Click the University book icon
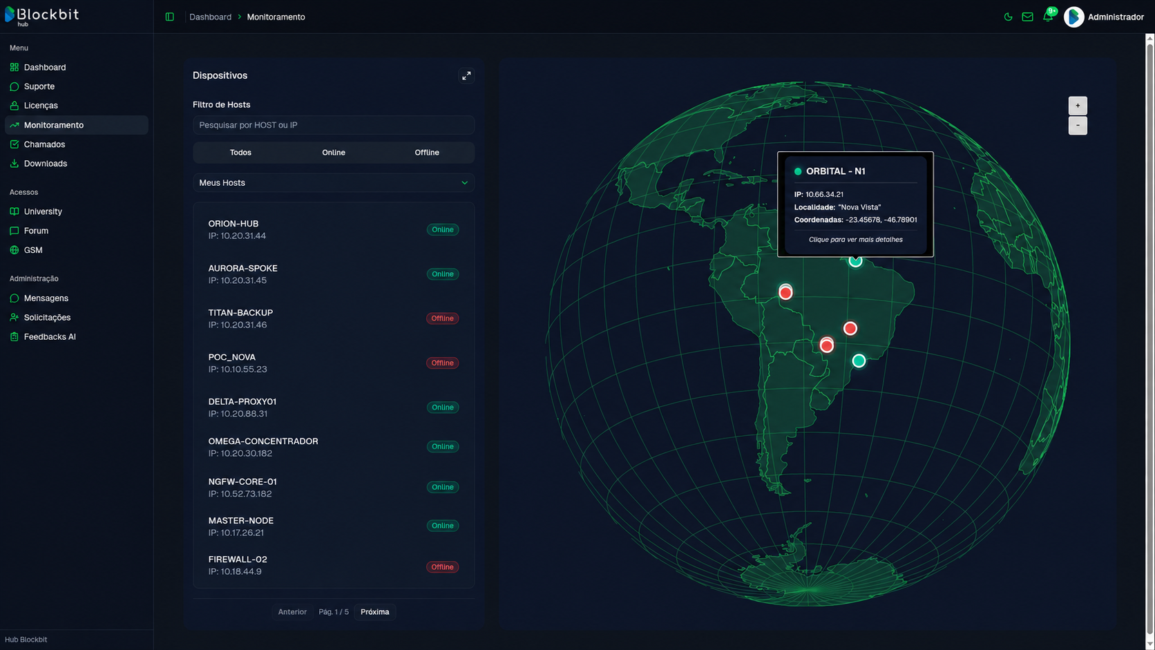This screenshot has width=1155, height=650. click(15, 211)
